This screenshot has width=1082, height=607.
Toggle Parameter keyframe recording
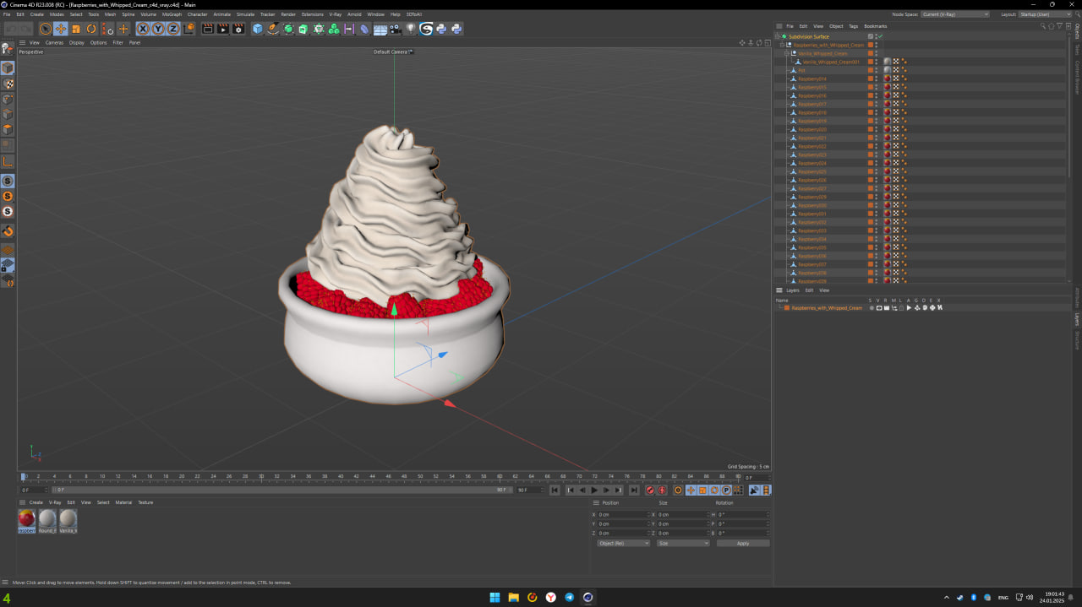point(726,490)
